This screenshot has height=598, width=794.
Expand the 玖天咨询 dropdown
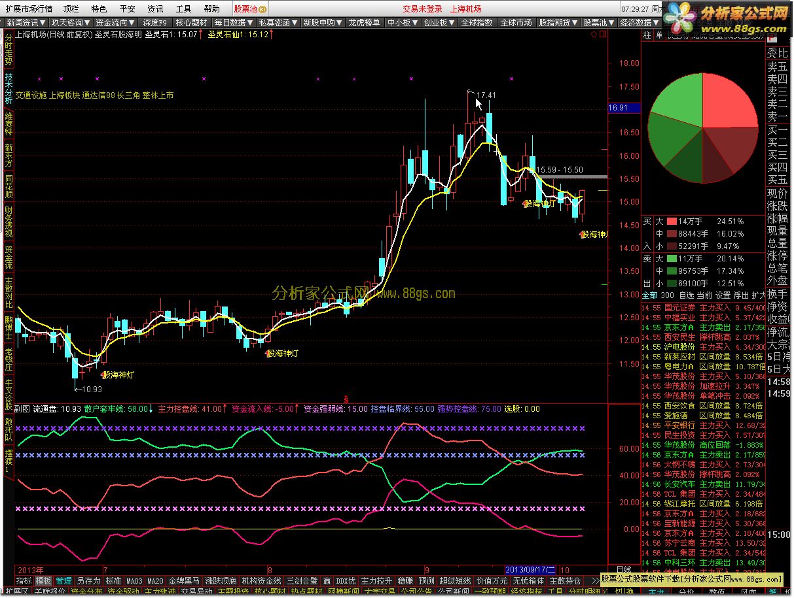(70, 22)
